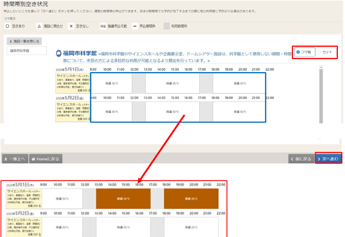Click the 申込期間外 dash legend icon
Screen dimensions: 345x237
(135, 26)
